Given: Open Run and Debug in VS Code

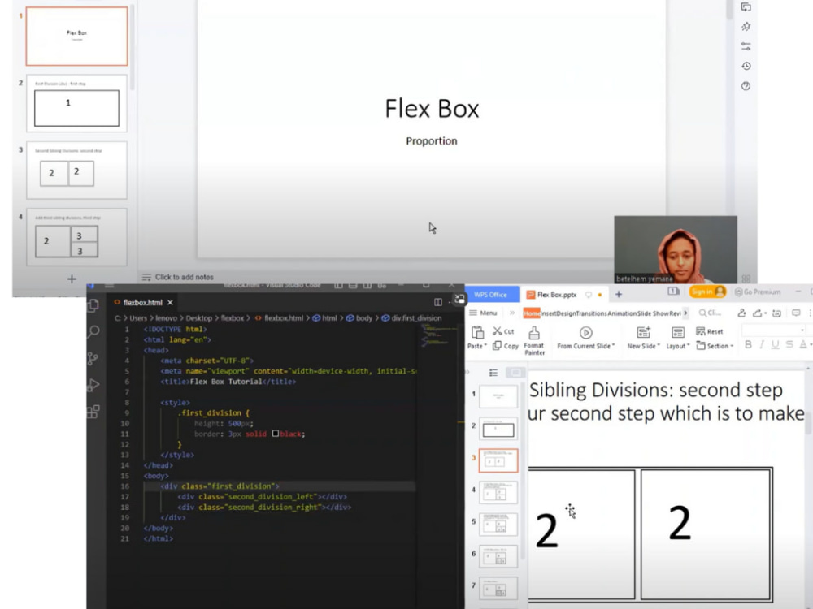Looking at the screenshot, I should tap(93, 385).
